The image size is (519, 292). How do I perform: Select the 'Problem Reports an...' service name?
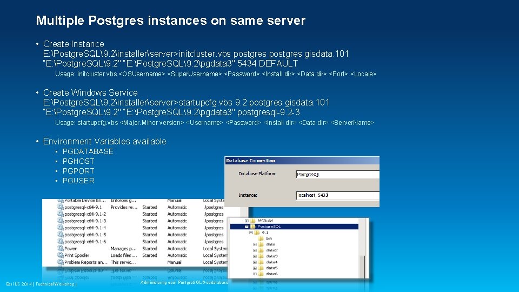86,262
